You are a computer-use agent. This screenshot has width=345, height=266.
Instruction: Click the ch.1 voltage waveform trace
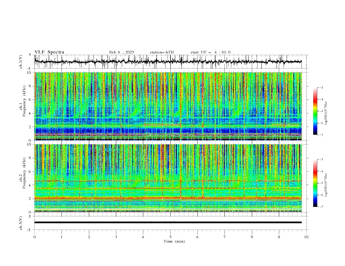tap(168, 61)
